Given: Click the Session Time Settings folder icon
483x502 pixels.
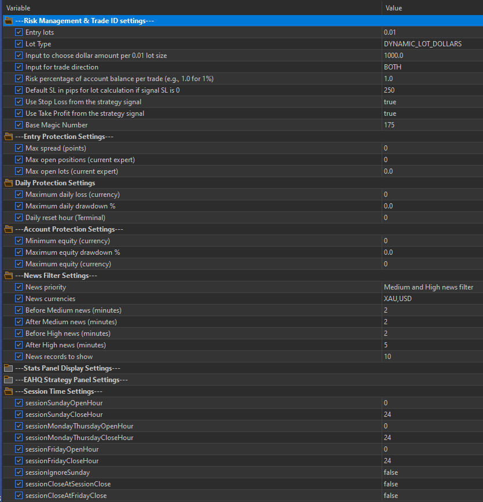Looking at the screenshot, I should click(x=8, y=391).
